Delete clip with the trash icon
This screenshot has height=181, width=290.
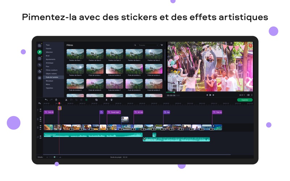click(56, 100)
